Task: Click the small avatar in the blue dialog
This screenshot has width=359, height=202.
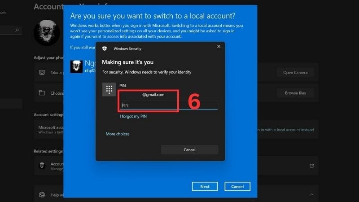Action: click(77, 66)
